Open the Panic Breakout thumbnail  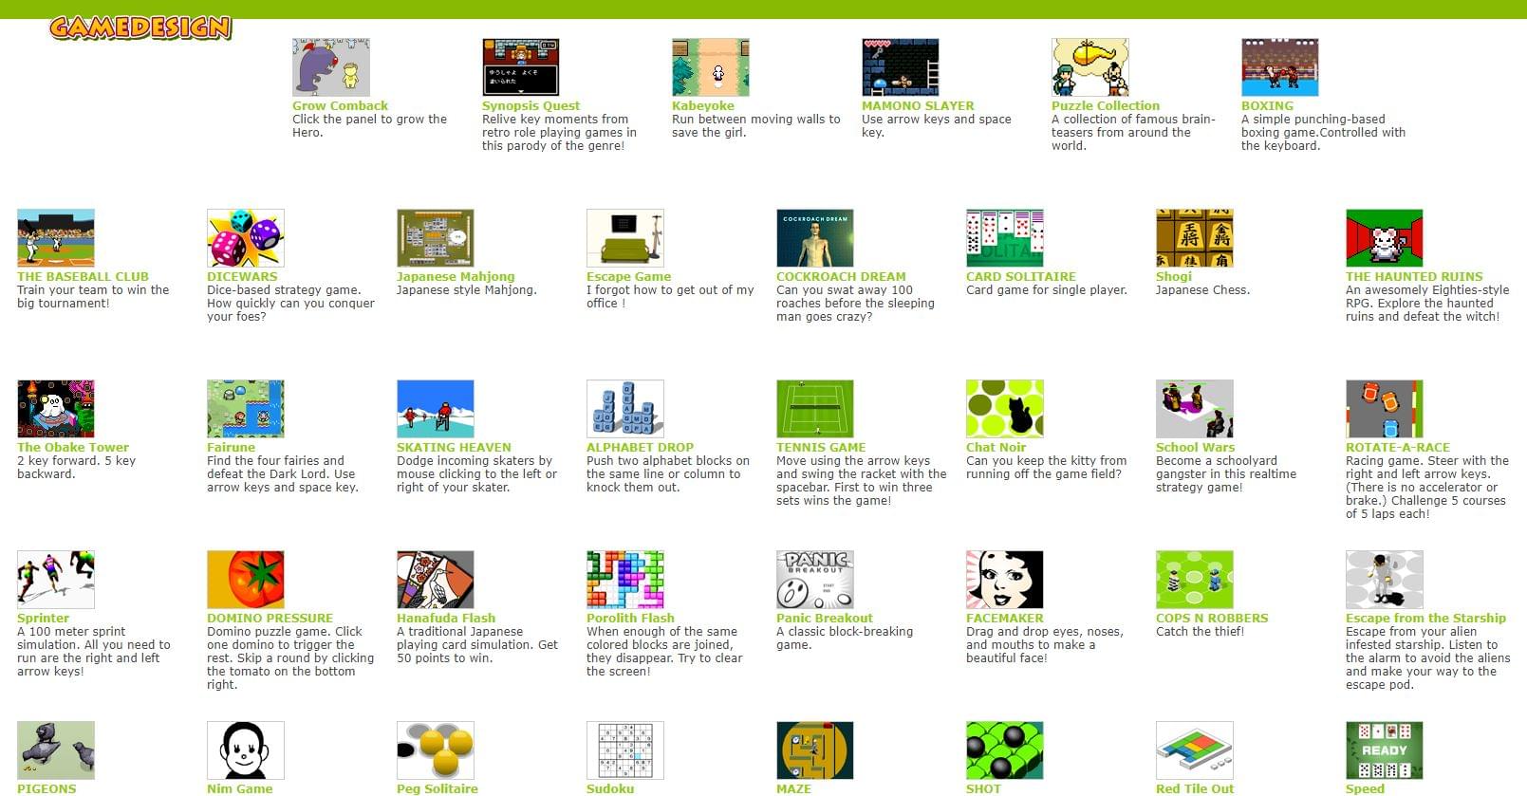pyautogui.click(x=814, y=580)
